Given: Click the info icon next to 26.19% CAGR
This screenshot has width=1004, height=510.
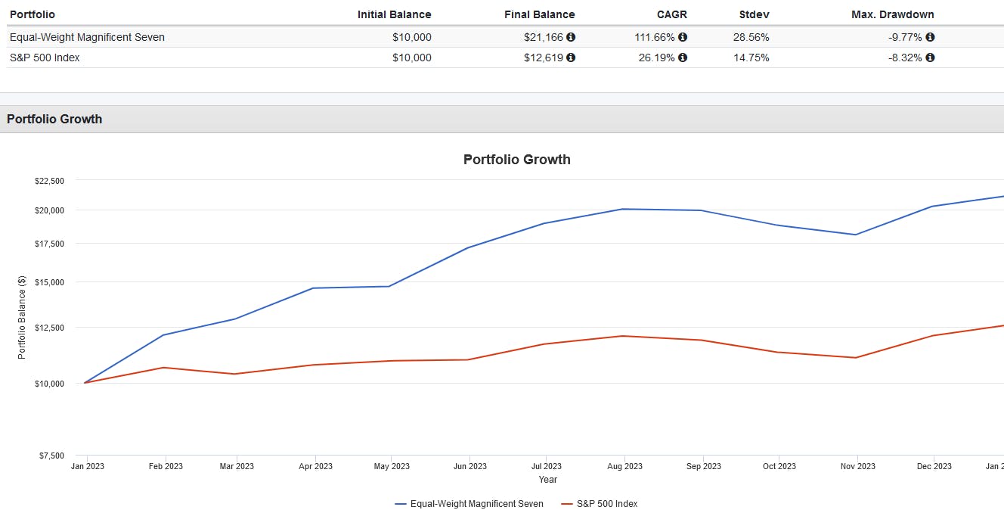Looking at the screenshot, I should point(683,58).
